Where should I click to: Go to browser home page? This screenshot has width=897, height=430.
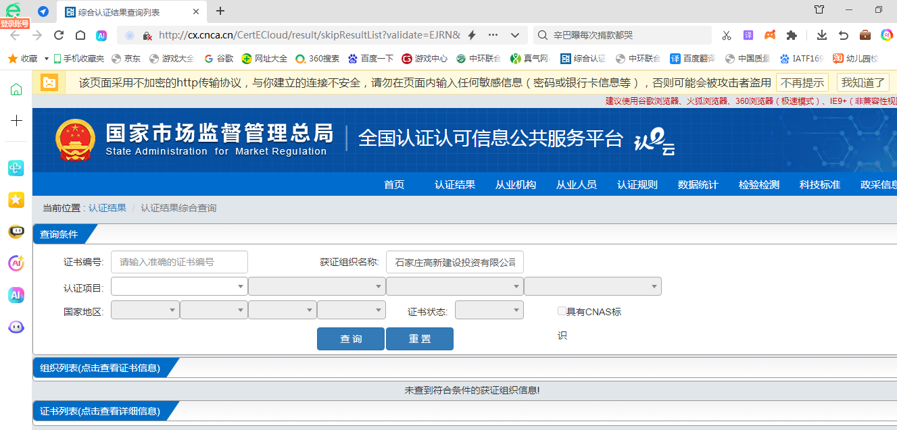tap(80, 35)
